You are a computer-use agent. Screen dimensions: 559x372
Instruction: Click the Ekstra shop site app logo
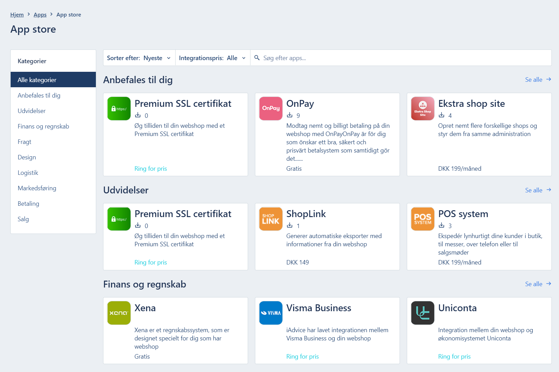pyautogui.click(x=423, y=109)
